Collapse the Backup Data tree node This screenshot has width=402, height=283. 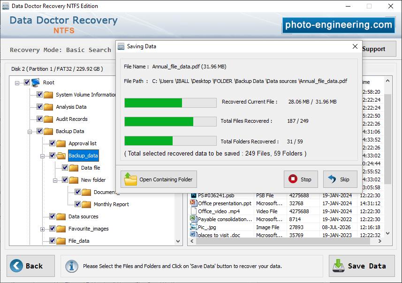[x=30, y=132]
